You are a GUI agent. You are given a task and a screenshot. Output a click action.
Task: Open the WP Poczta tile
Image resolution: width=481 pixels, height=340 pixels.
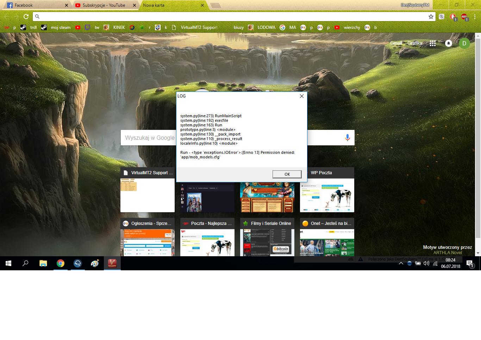click(327, 190)
